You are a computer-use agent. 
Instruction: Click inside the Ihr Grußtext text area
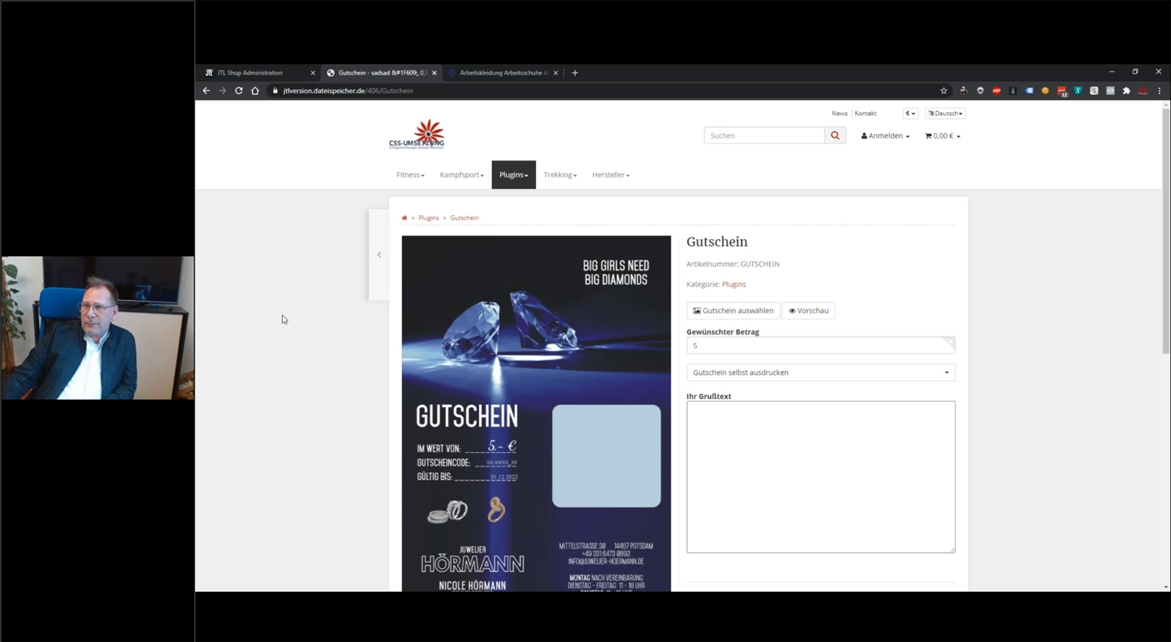click(x=820, y=476)
